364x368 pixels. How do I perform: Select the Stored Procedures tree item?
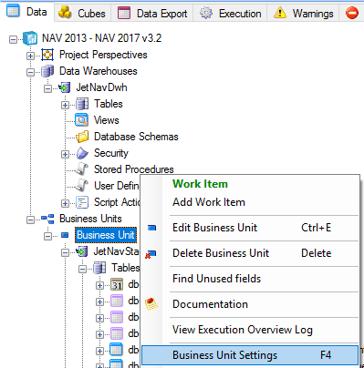tap(134, 169)
